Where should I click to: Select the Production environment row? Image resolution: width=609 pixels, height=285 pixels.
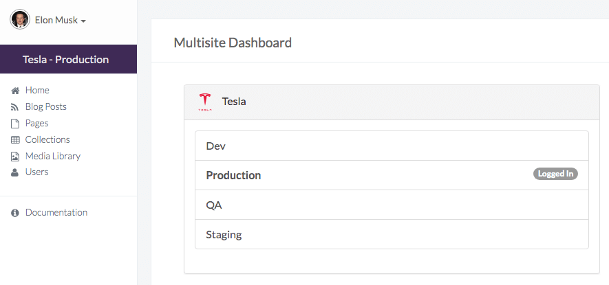coord(392,175)
